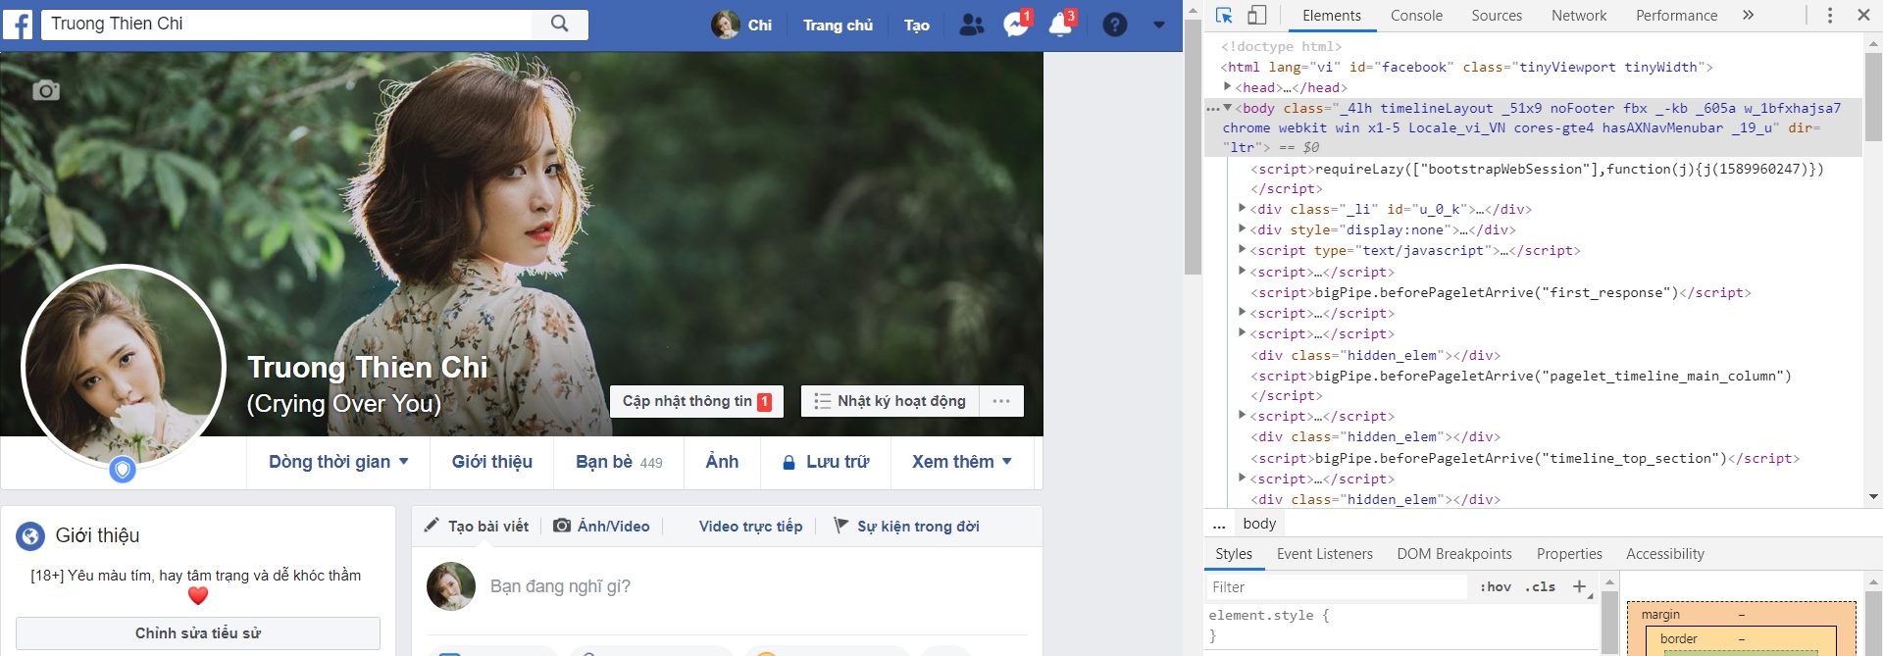Collapse the body element node
The width and height of the screenshot is (1883, 656).
click(1228, 108)
